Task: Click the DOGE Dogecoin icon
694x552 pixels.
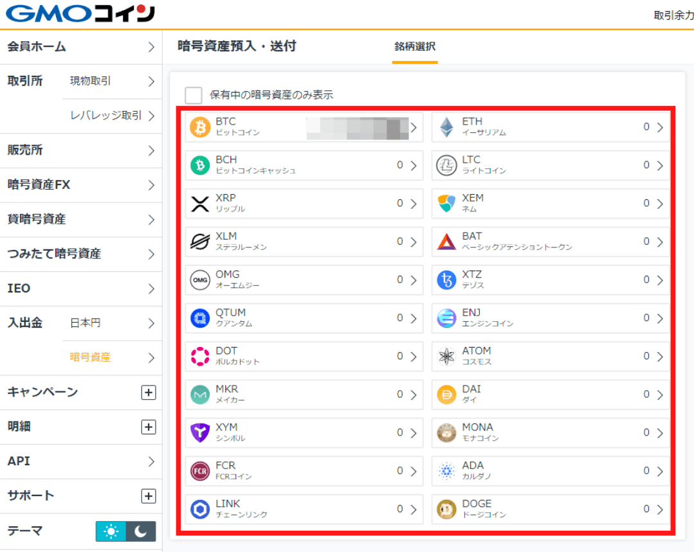Action: [x=445, y=508]
